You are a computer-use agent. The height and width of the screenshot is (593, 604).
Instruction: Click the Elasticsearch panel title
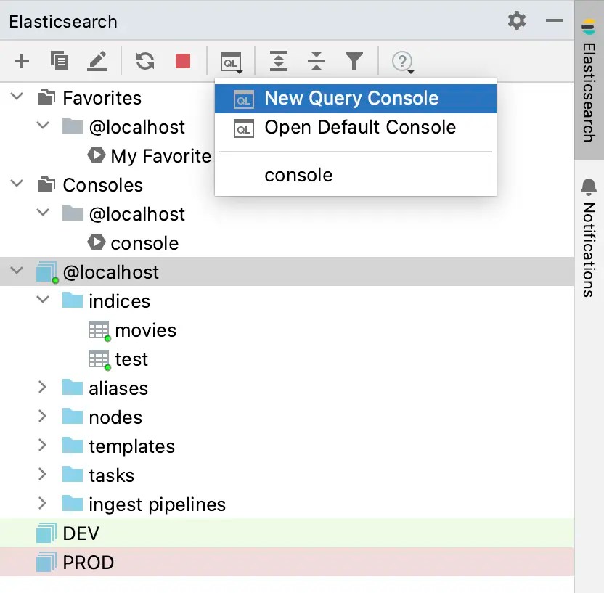coord(63,22)
